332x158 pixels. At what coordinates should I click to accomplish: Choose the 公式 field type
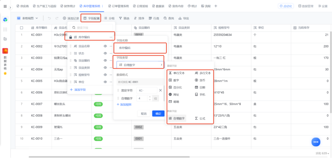point(200,118)
